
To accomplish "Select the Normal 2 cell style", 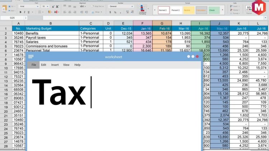I will pos(164,10).
